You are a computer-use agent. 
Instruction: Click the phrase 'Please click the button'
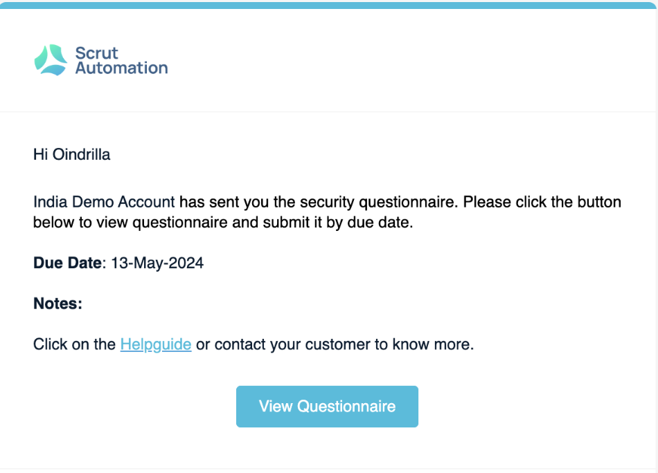point(542,202)
